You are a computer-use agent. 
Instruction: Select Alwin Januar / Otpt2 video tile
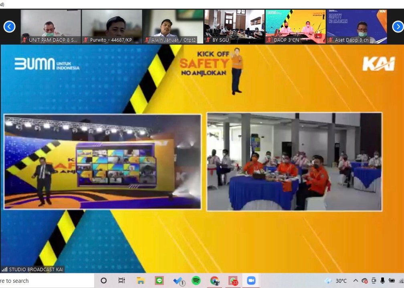(x=173, y=26)
